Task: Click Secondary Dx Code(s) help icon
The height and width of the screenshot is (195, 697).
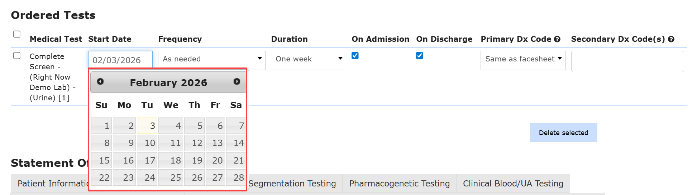Action: 671,39
